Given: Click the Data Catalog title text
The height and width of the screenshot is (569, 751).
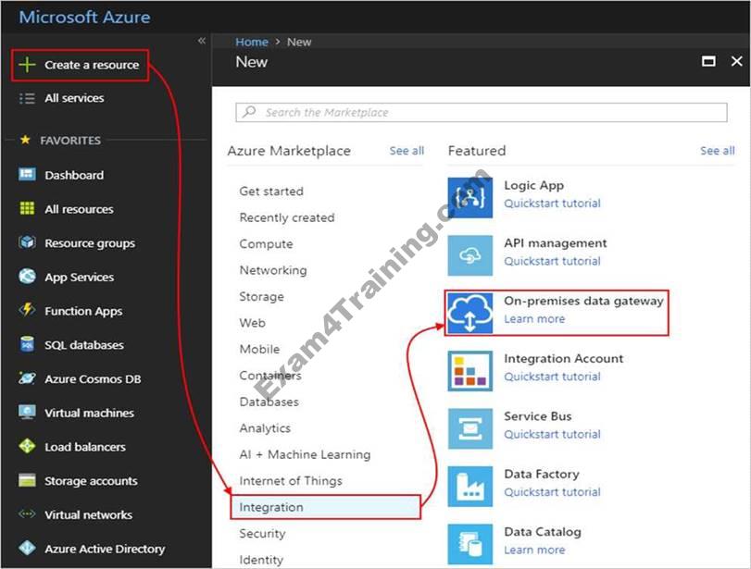Looking at the screenshot, I should coord(542,532).
